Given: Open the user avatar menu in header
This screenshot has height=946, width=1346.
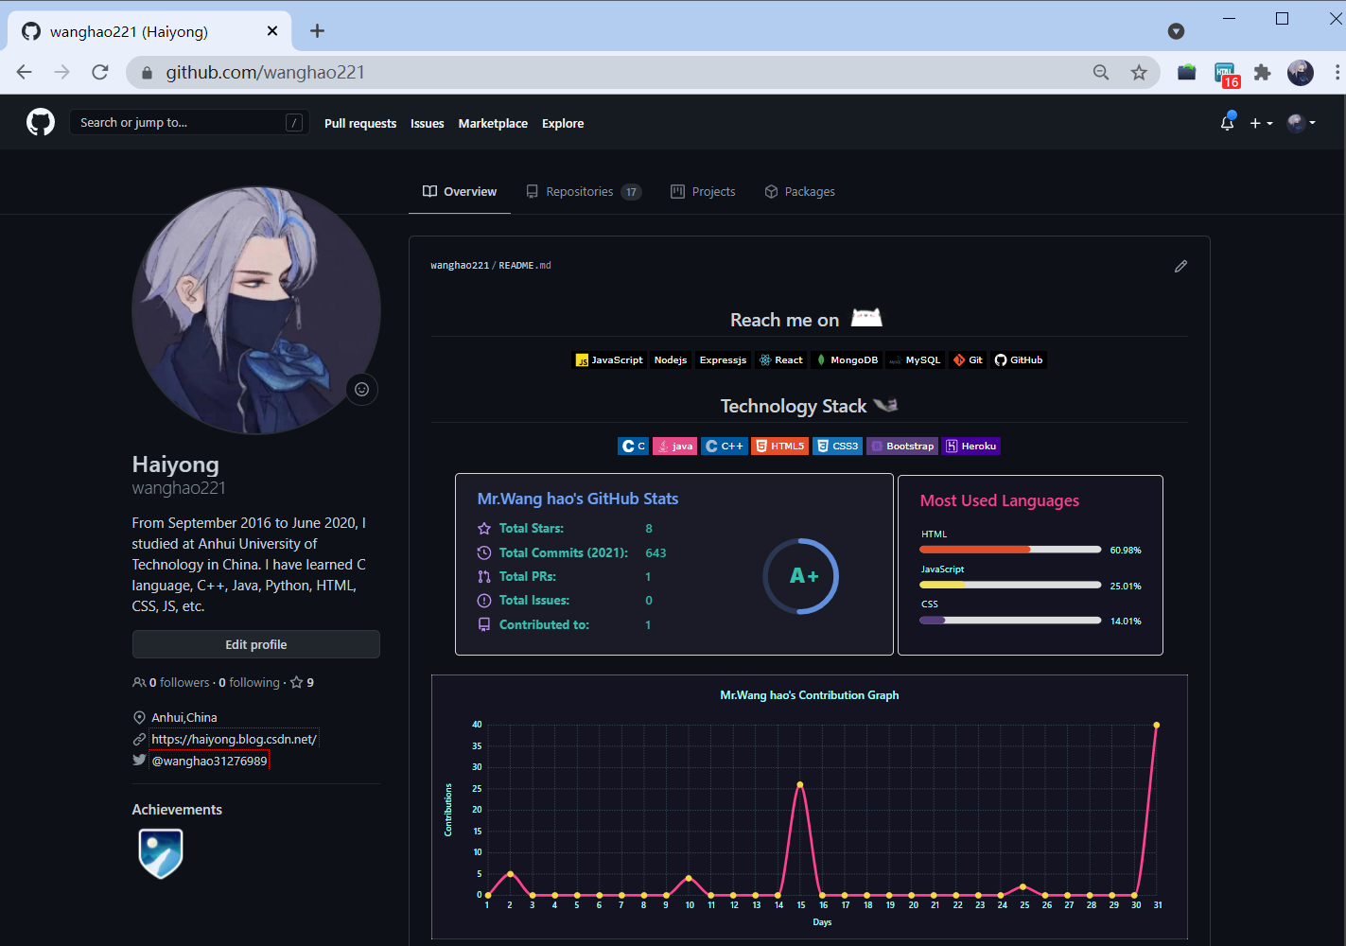Looking at the screenshot, I should (1301, 122).
